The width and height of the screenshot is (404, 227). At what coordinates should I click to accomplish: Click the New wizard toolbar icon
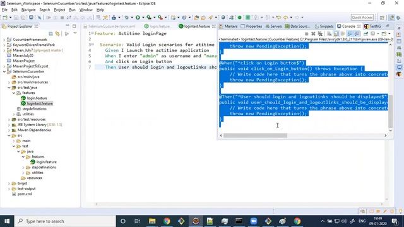4,18
